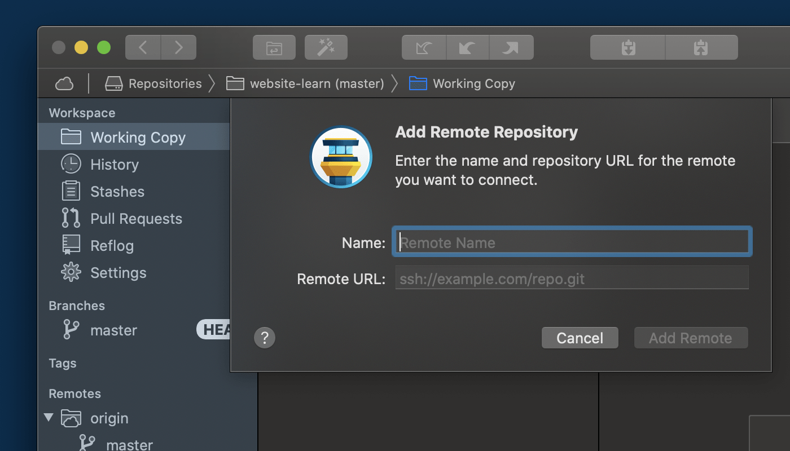Dismiss the dialog with Cancel

point(580,338)
